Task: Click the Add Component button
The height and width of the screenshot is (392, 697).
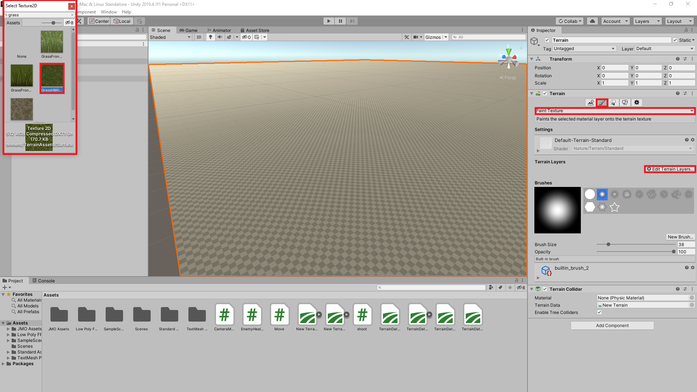Action: 612,325
